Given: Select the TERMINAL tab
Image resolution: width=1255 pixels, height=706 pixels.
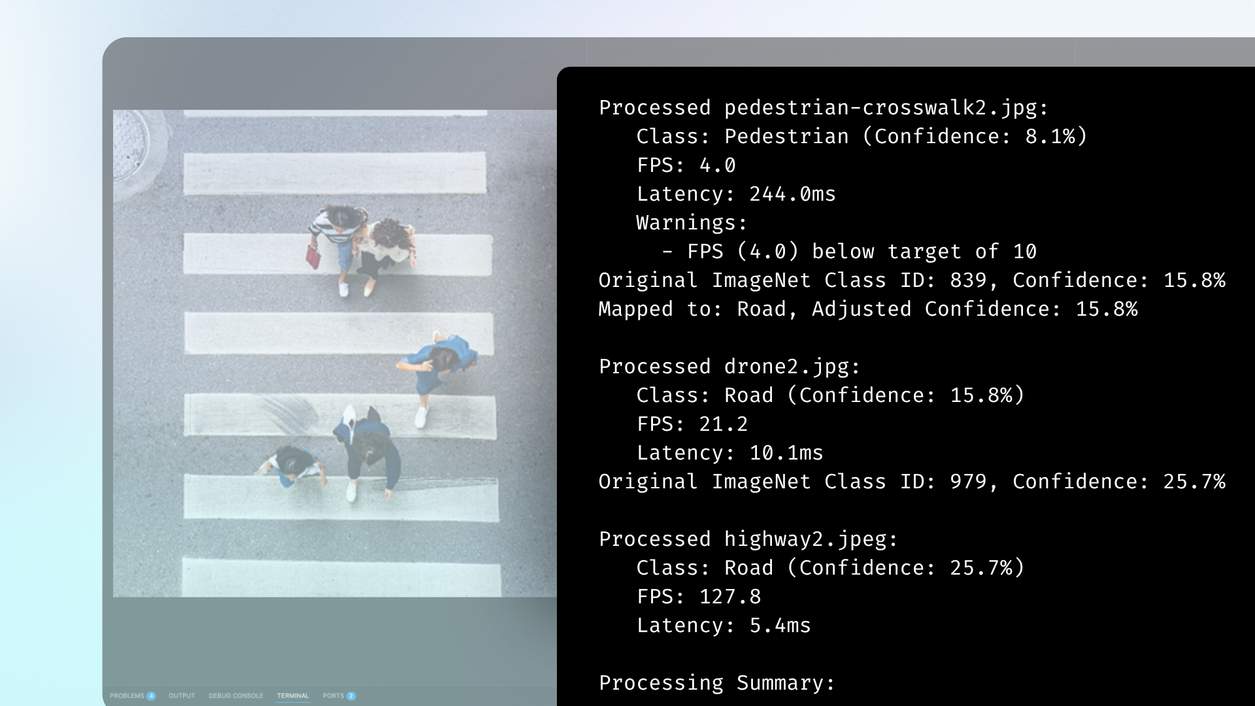Looking at the screenshot, I should tap(293, 696).
